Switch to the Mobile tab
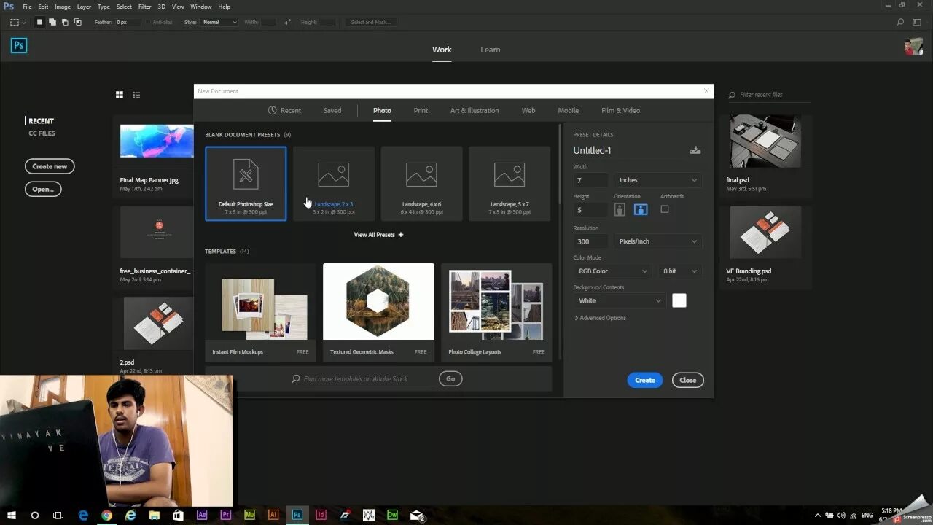 click(x=569, y=111)
